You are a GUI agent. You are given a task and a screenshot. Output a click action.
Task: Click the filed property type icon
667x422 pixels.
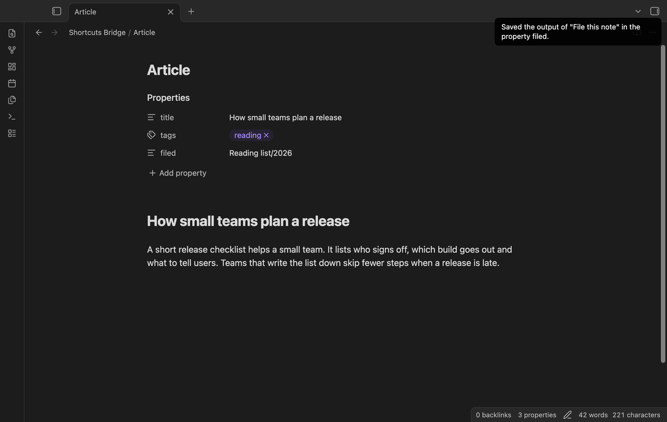click(x=151, y=153)
